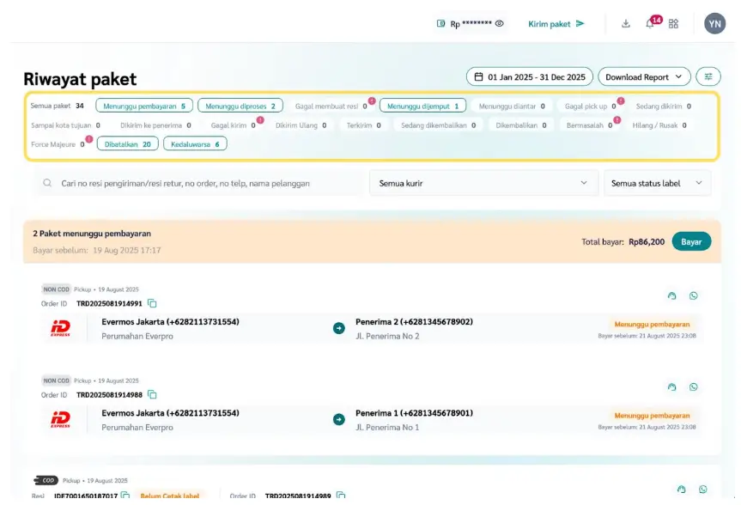The height and width of the screenshot is (505, 741).
Task: Click the download icon in top bar
Action: 626,24
